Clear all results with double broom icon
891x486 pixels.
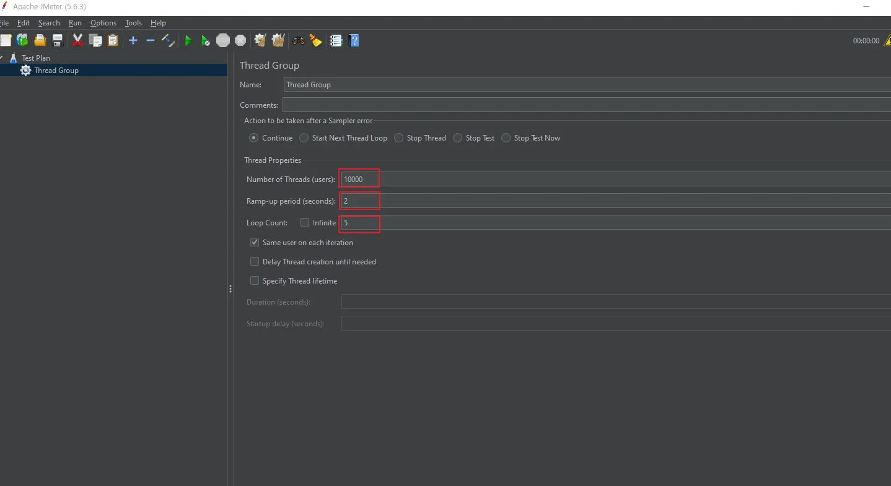[x=278, y=41]
